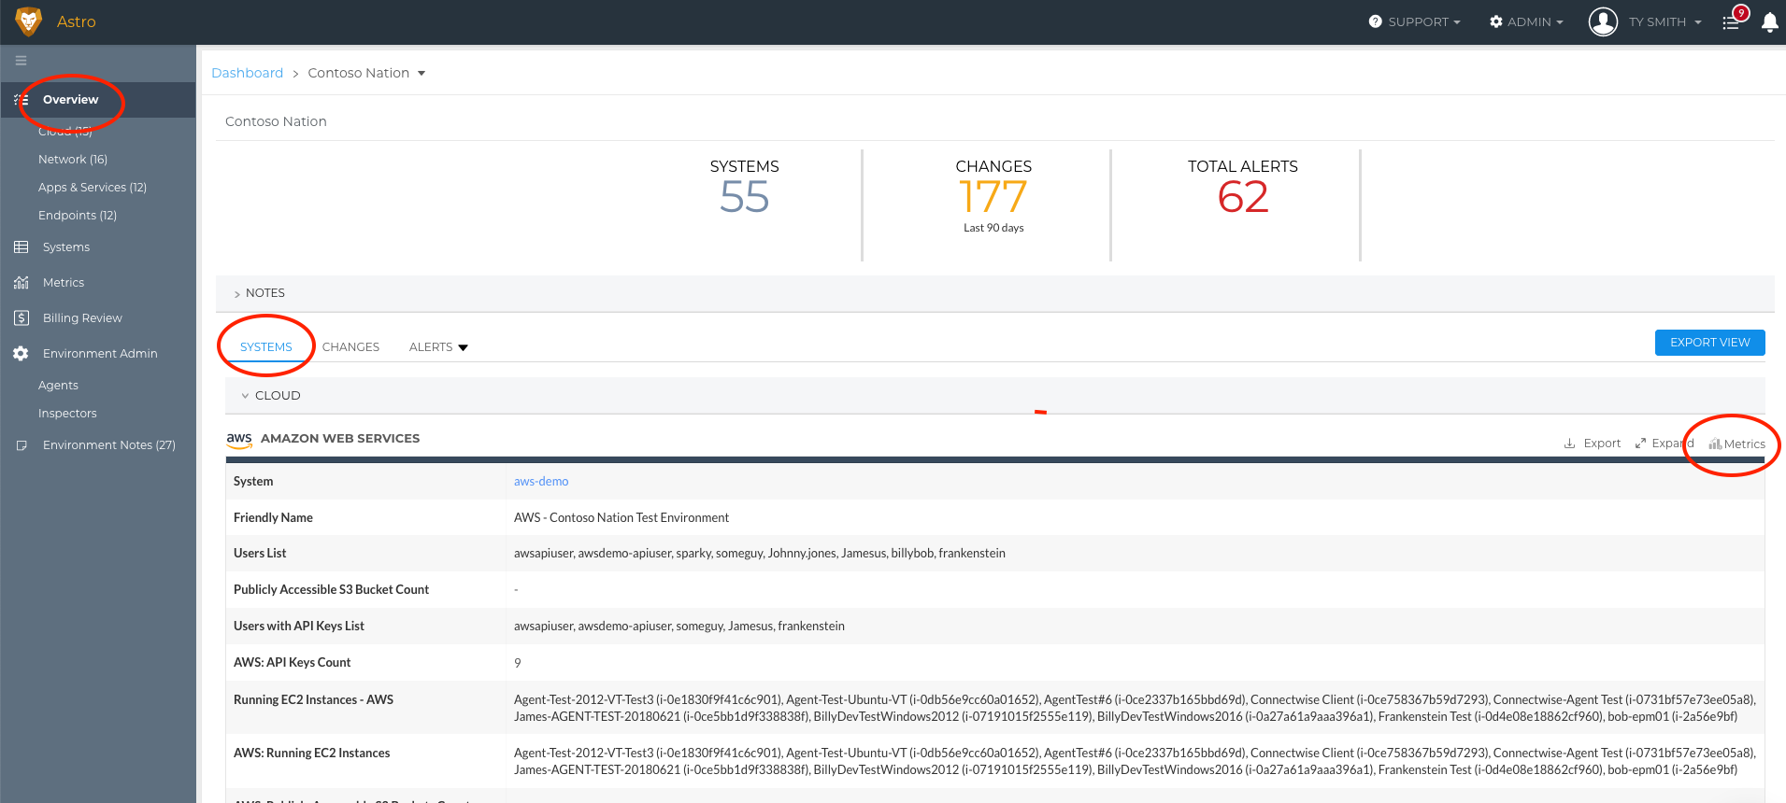The image size is (1786, 803).
Task: Select Endpoints (12) in sidebar
Action: tap(78, 216)
